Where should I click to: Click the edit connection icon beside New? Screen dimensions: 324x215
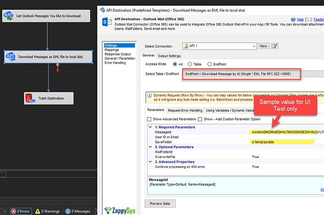[x=275, y=46]
